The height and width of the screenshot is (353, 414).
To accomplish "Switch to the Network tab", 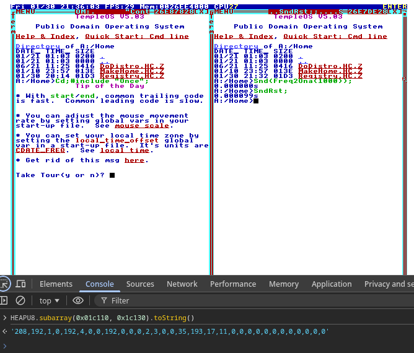I will tap(182, 284).
